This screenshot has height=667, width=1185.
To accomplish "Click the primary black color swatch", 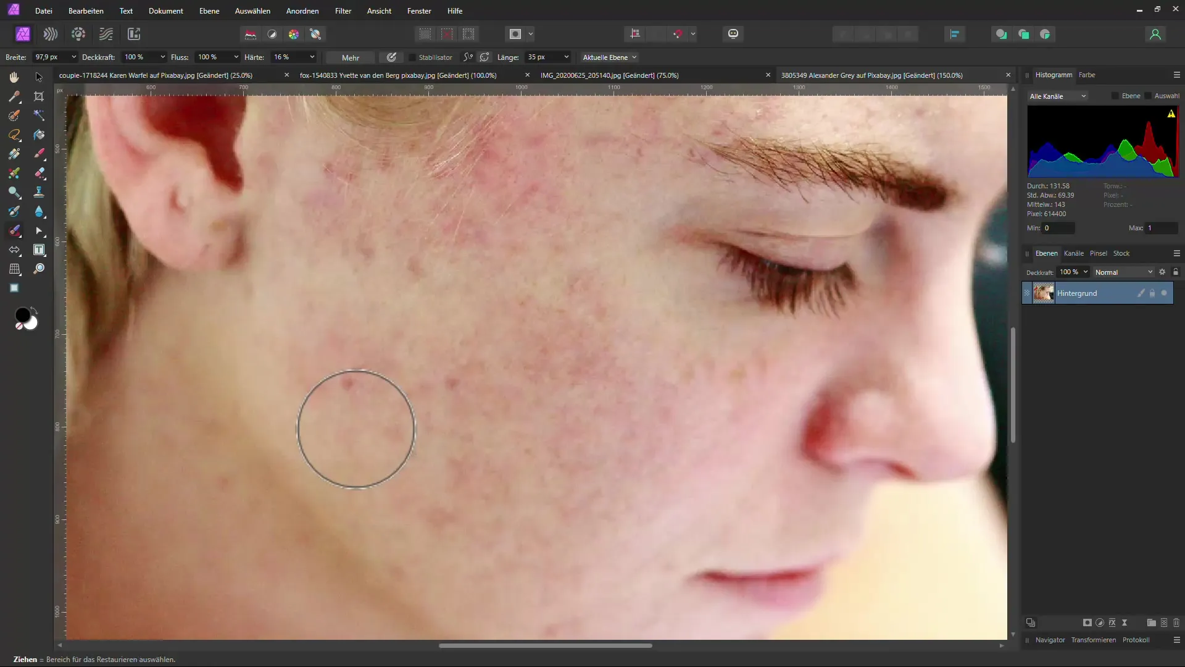I will click(23, 315).
